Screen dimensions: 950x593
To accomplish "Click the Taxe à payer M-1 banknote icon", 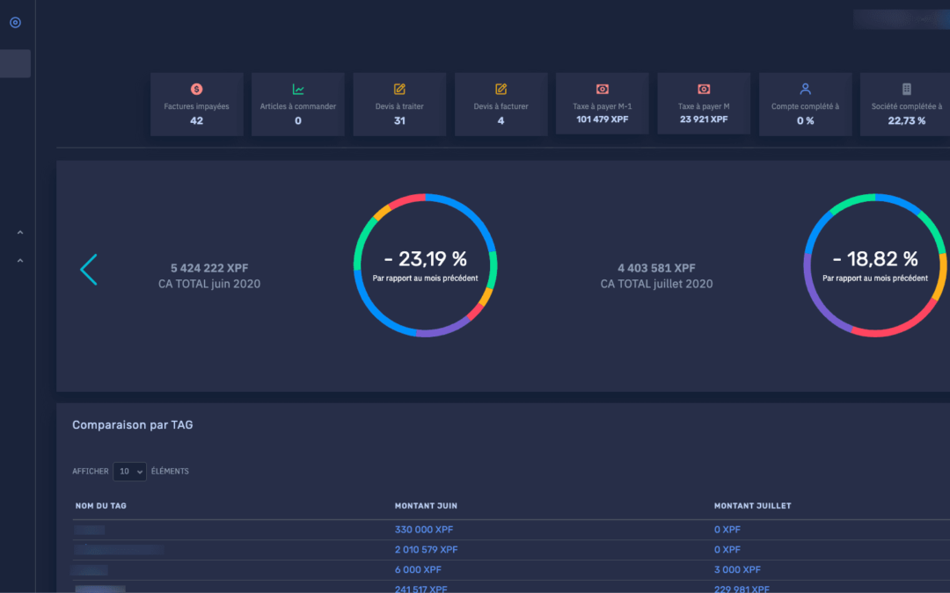I will [603, 90].
